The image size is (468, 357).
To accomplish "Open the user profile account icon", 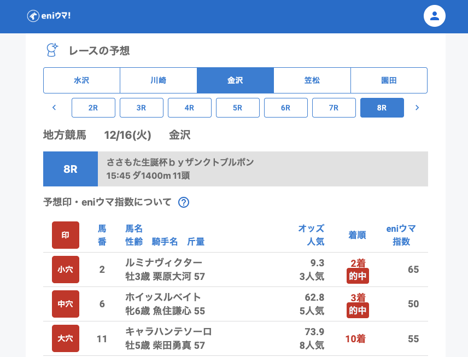I will tap(435, 16).
